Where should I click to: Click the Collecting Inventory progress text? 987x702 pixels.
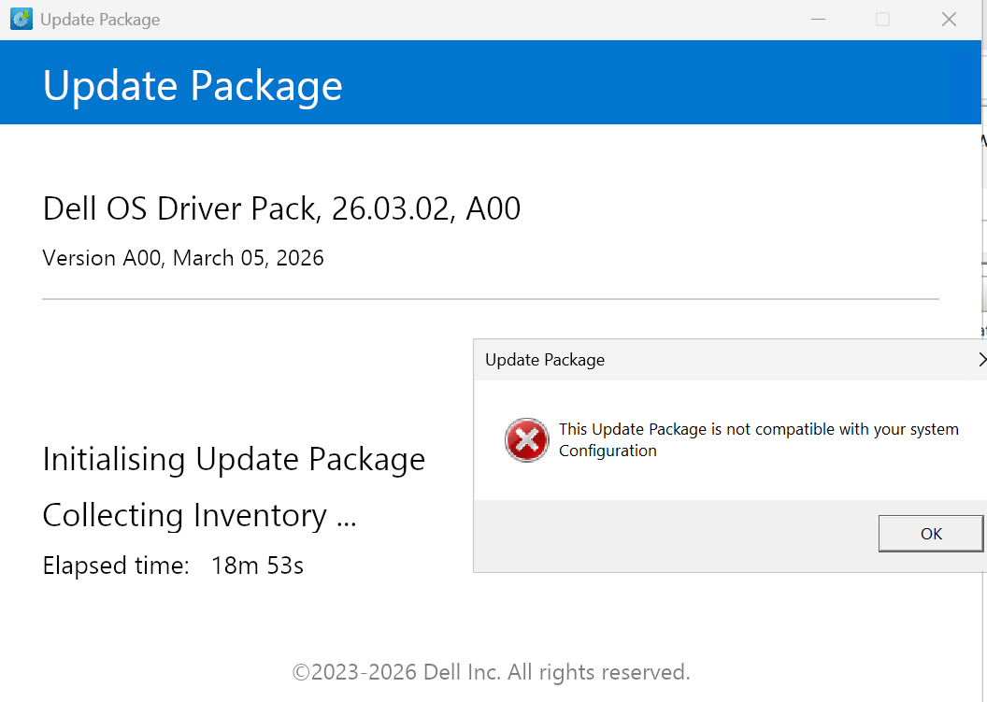[x=199, y=516]
